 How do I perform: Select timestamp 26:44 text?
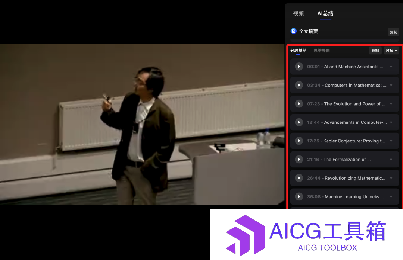tap(314, 178)
